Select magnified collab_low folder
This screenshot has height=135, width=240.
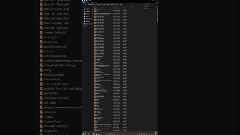click(x=50, y=112)
